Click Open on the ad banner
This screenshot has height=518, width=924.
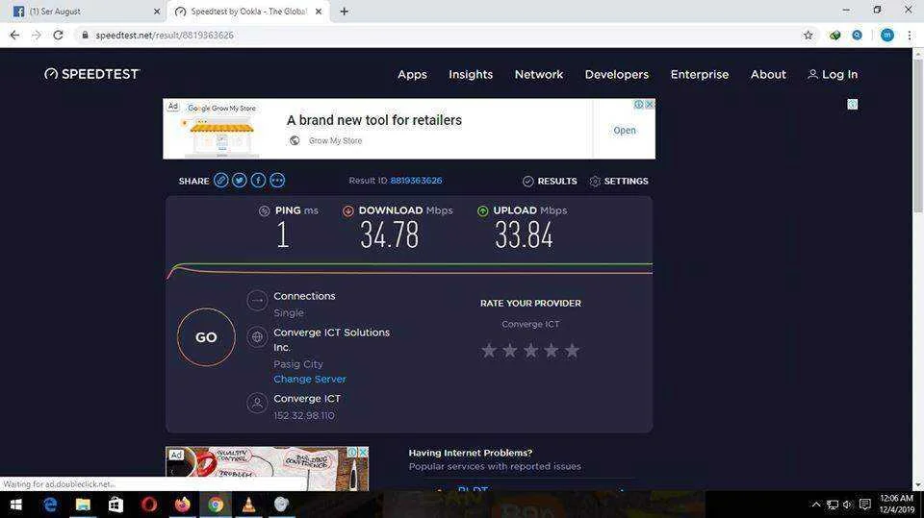625,130
